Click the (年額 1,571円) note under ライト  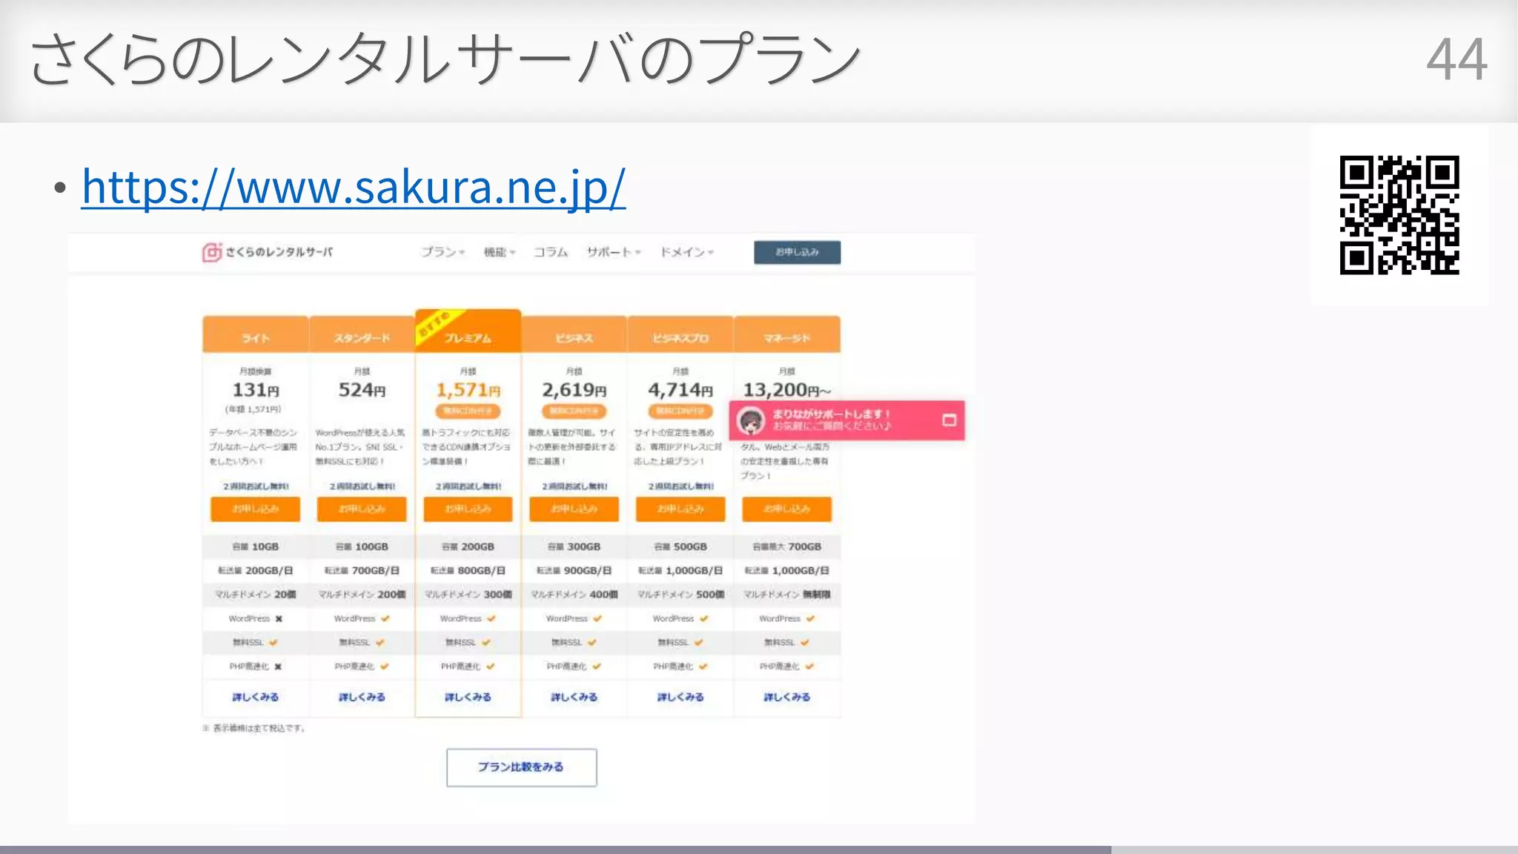tap(253, 409)
